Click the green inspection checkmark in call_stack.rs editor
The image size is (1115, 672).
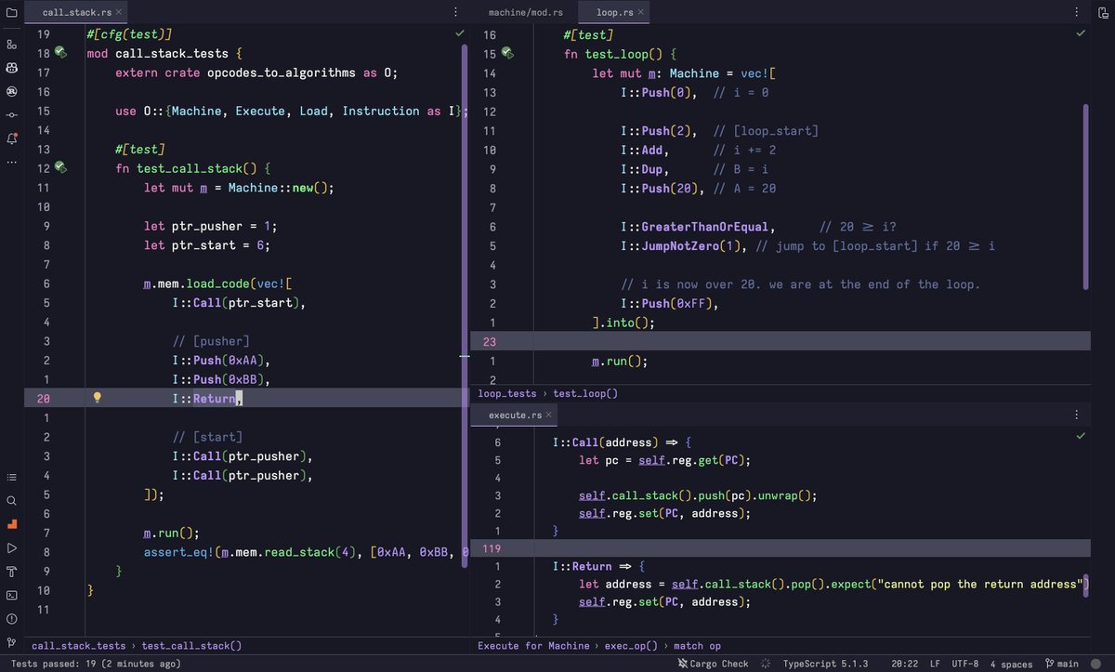(x=459, y=33)
